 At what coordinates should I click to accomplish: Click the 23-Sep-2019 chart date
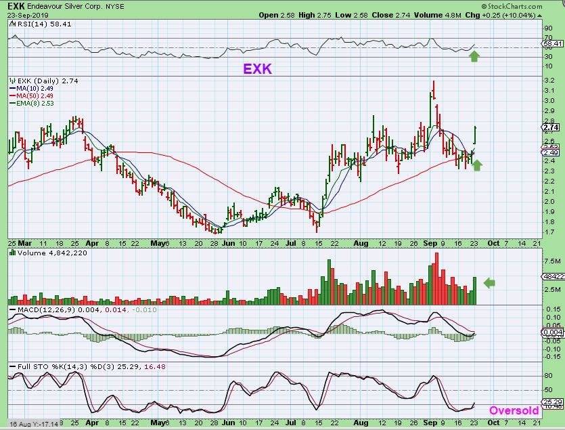coord(28,15)
